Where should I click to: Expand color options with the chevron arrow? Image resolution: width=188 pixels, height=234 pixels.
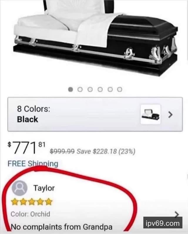pos(170,115)
